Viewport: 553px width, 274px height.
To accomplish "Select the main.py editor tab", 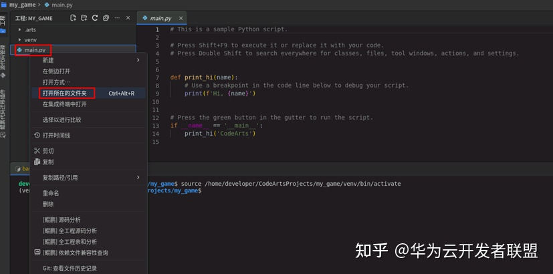I will pyautogui.click(x=161, y=18).
